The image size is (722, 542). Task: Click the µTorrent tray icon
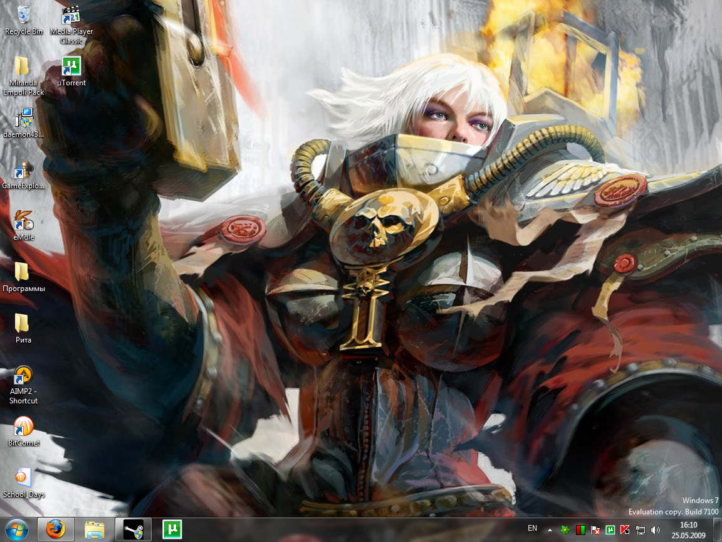coord(610,530)
